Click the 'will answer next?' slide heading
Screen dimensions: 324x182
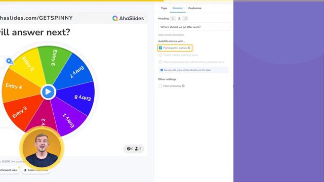click(x=35, y=32)
